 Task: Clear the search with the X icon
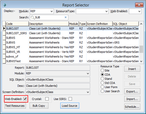point(65,17)
